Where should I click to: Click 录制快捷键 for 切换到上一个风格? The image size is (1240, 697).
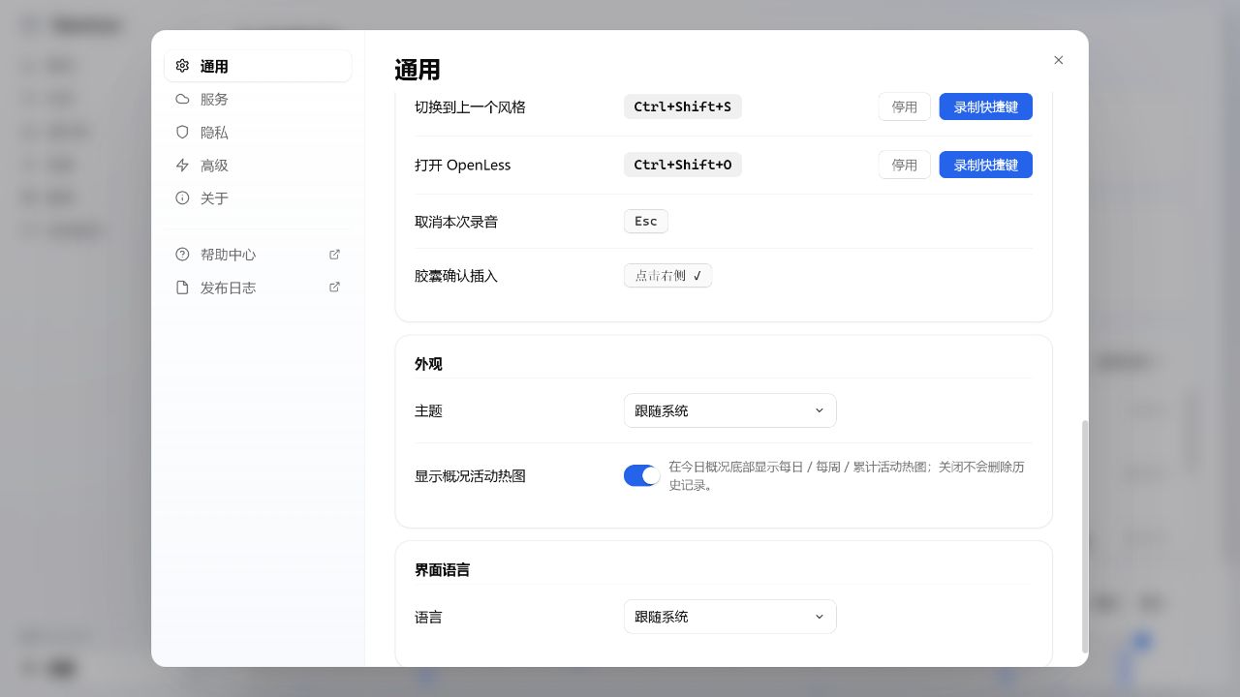tap(985, 106)
